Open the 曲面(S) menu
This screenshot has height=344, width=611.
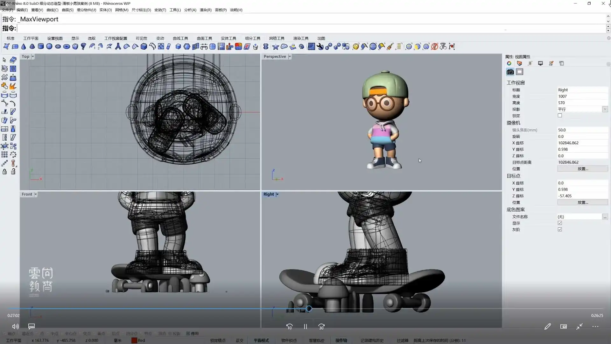[x=67, y=10]
